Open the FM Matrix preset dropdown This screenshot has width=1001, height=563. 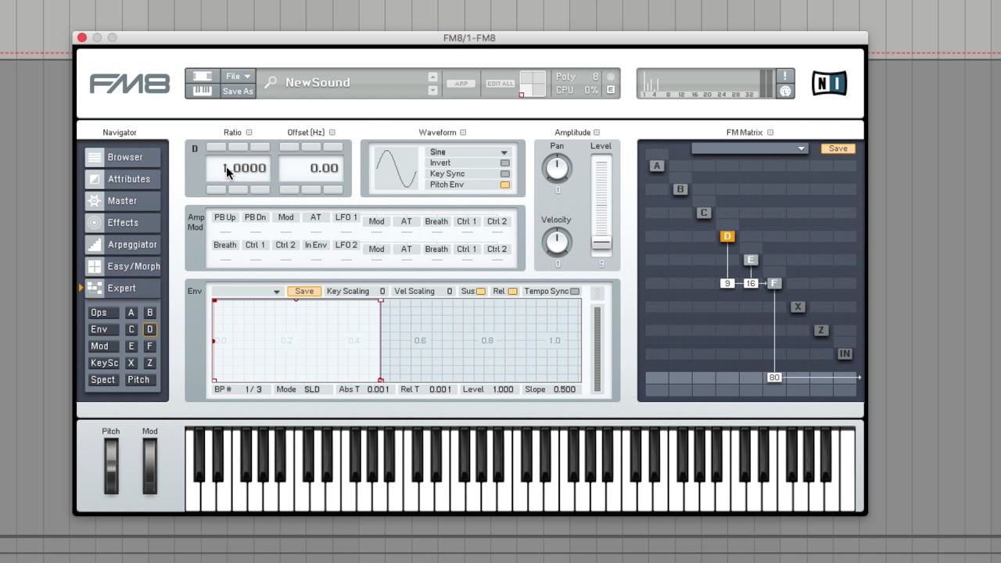(749, 149)
